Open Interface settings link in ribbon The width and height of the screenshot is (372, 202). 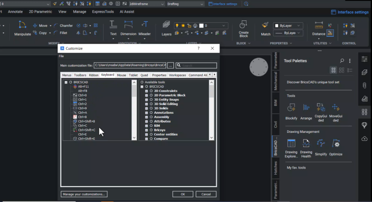[350, 12]
